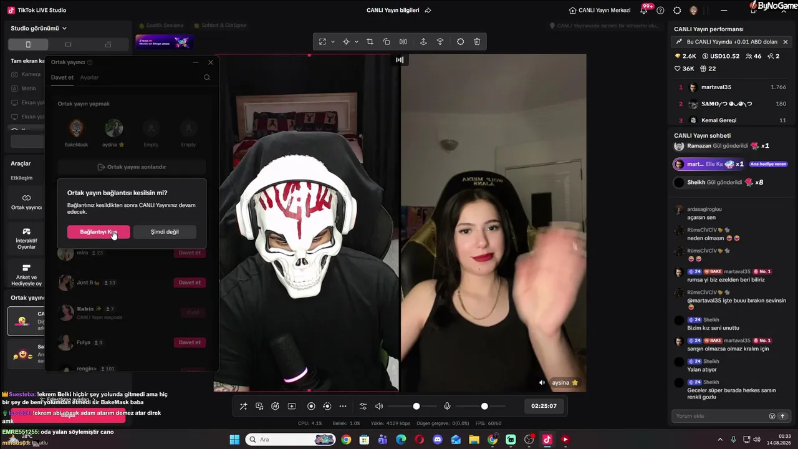This screenshot has height=449, width=798.
Task: Select the crop tool
Action: click(370, 42)
